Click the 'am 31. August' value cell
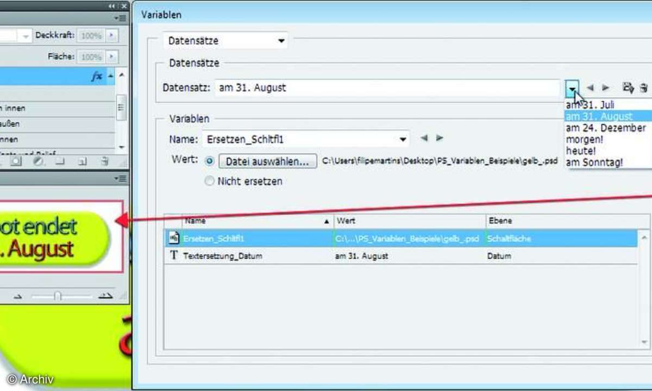 click(x=362, y=256)
